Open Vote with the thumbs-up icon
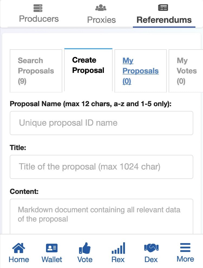The image size is (203, 268). tap(85, 248)
